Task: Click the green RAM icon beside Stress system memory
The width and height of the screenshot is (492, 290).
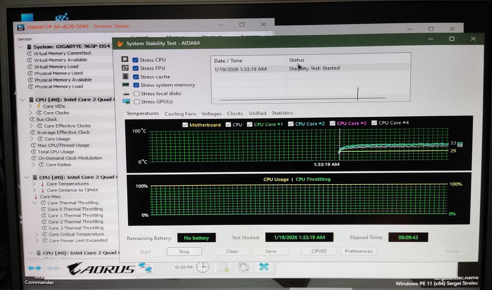Action: 125,85
